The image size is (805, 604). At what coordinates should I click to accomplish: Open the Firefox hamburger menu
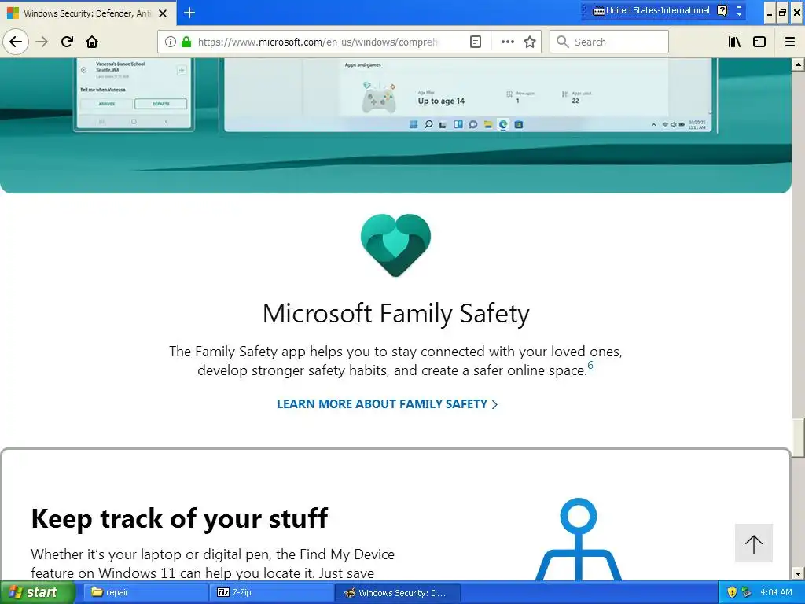pos(790,42)
